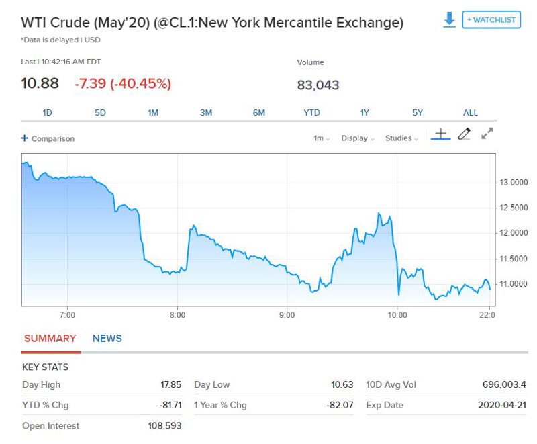Screen dimensions: 537x444
Task: Choose the 1Y chart range
Action: coord(364,113)
